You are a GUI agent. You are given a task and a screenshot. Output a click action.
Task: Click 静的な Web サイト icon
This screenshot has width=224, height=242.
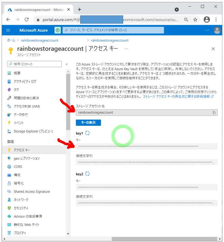tap(9, 225)
